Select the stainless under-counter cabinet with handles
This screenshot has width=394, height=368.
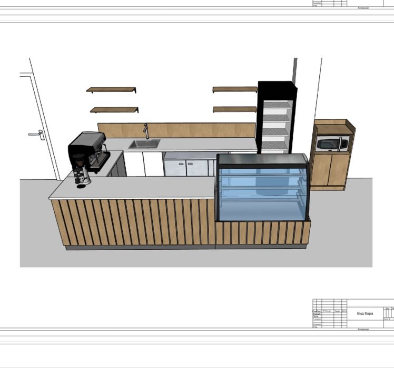tap(190, 165)
